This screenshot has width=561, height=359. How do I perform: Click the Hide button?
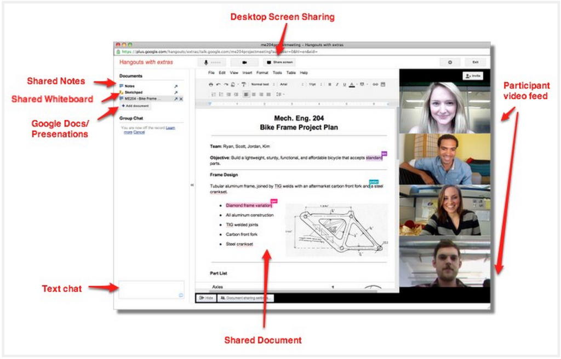(206, 298)
